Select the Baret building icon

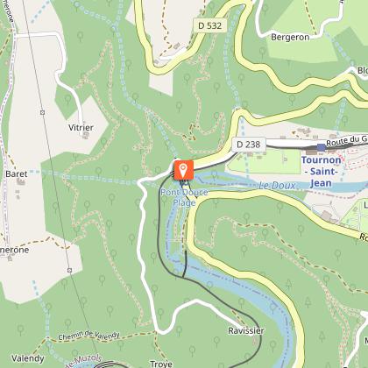tap(20, 182)
